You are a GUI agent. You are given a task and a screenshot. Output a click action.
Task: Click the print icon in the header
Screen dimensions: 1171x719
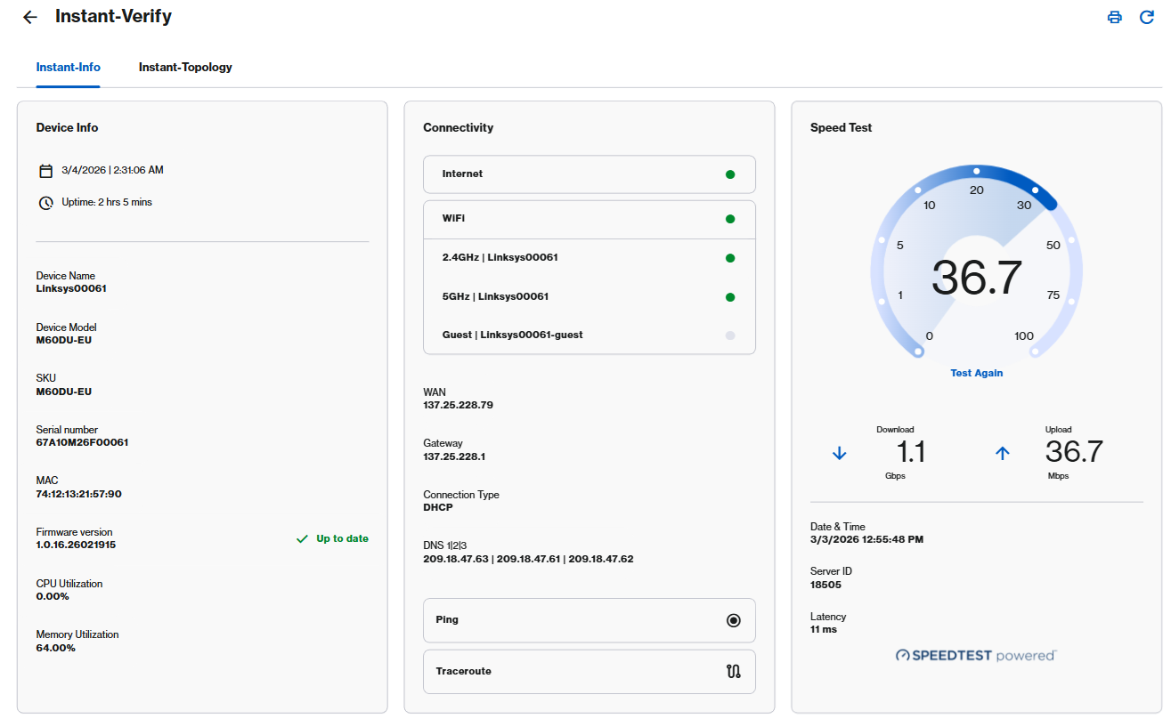pyautogui.click(x=1114, y=16)
